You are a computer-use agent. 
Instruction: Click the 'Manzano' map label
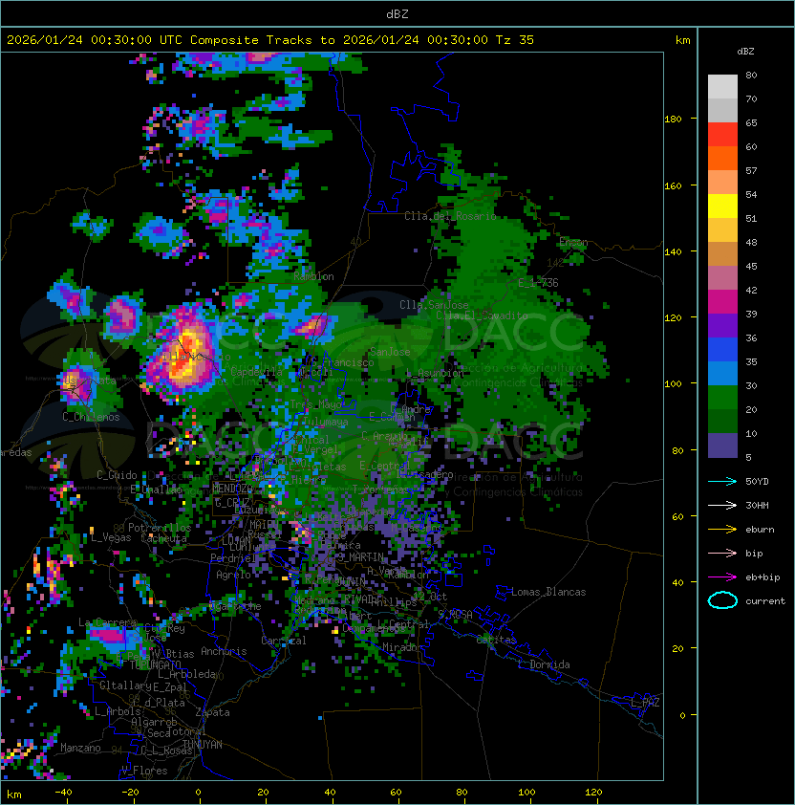click(x=80, y=748)
